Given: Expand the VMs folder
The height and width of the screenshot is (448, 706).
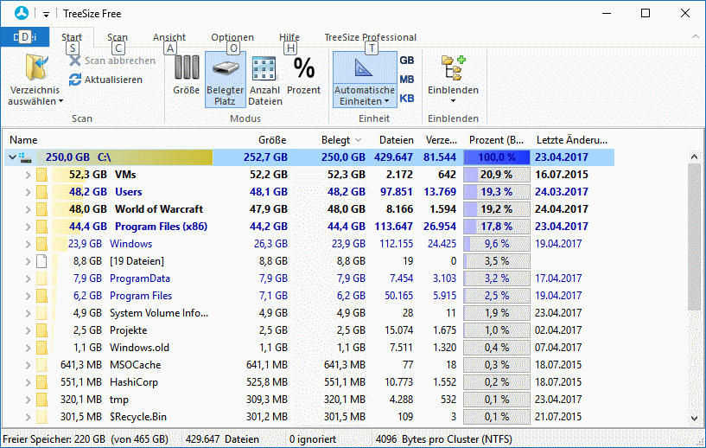Looking at the screenshot, I should (28, 175).
